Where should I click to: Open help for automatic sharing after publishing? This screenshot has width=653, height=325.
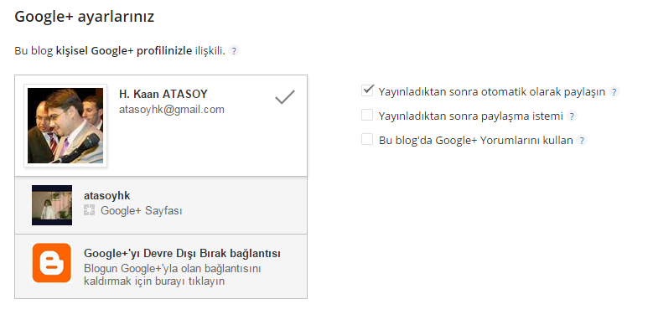click(x=614, y=92)
